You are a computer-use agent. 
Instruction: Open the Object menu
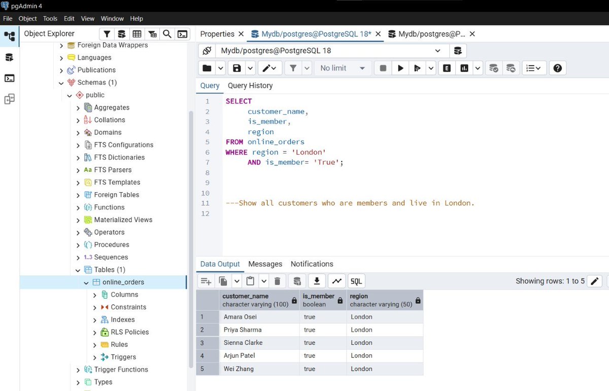pyautogui.click(x=27, y=18)
